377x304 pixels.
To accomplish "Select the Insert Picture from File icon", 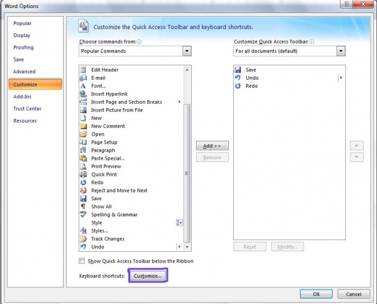I will point(83,110).
